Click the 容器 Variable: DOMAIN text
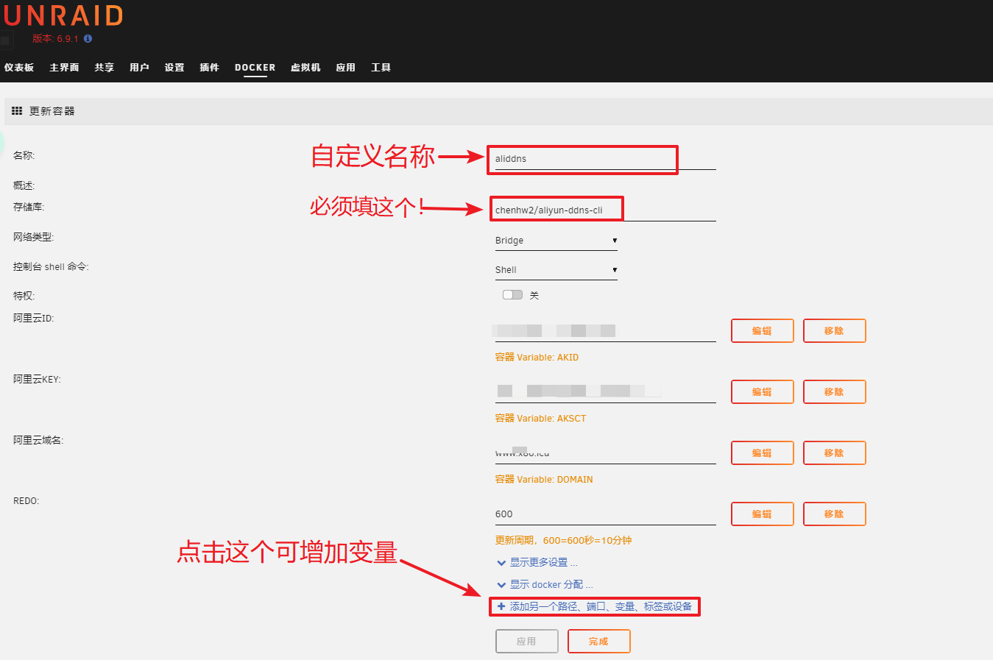993x660 pixels. click(x=544, y=479)
